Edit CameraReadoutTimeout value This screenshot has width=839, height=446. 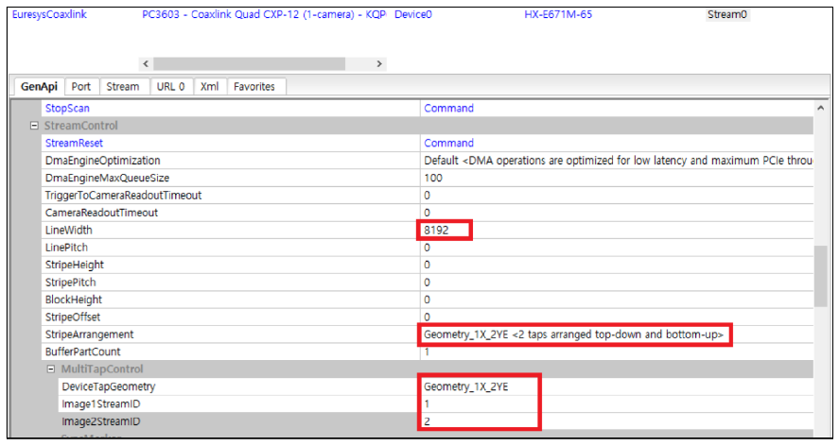(617, 213)
